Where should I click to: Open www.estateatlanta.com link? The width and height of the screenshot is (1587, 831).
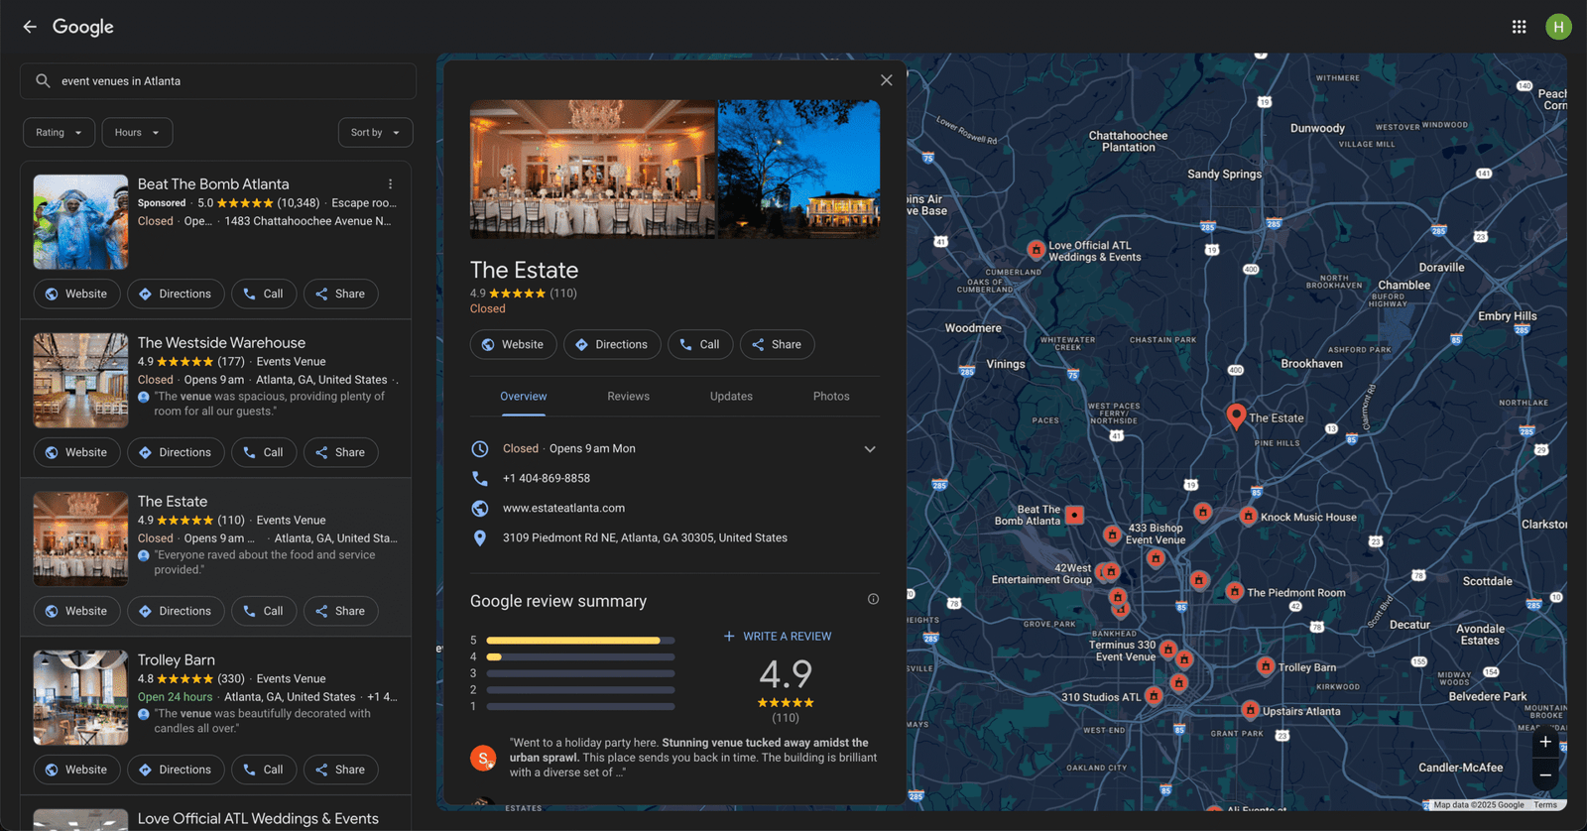click(x=563, y=508)
